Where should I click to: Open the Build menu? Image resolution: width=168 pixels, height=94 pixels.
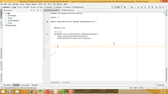40,4
